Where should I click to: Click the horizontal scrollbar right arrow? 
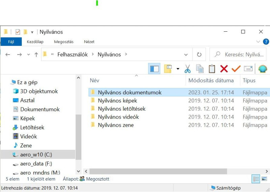click(267, 171)
